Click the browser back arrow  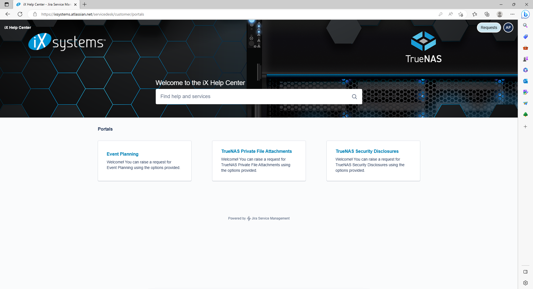coord(8,14)
